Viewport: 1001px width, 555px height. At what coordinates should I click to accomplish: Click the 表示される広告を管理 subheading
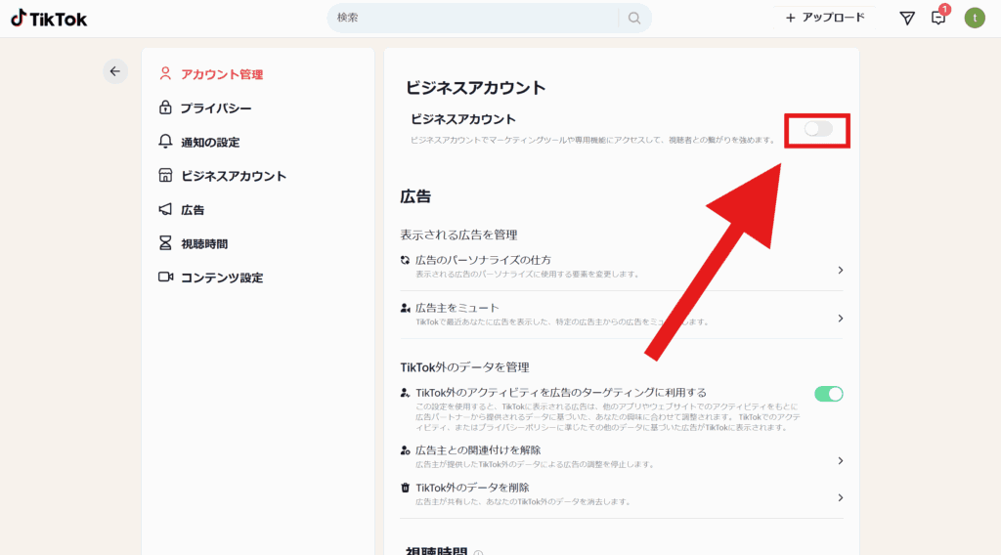[x=458, y=235]
